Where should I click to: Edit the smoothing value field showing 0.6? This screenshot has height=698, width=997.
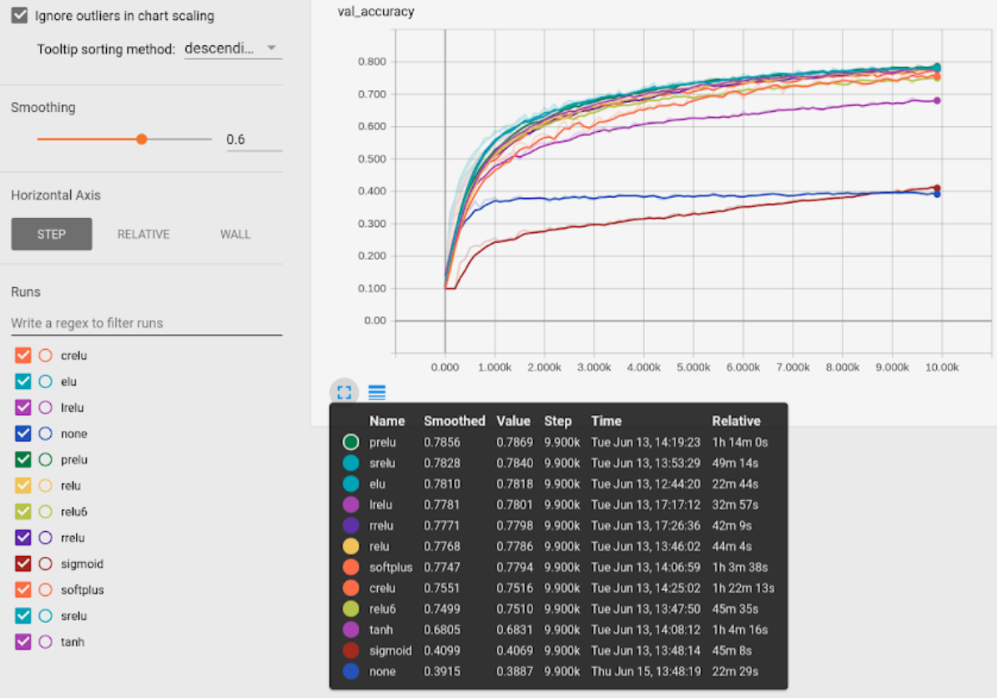click(254, 139)
